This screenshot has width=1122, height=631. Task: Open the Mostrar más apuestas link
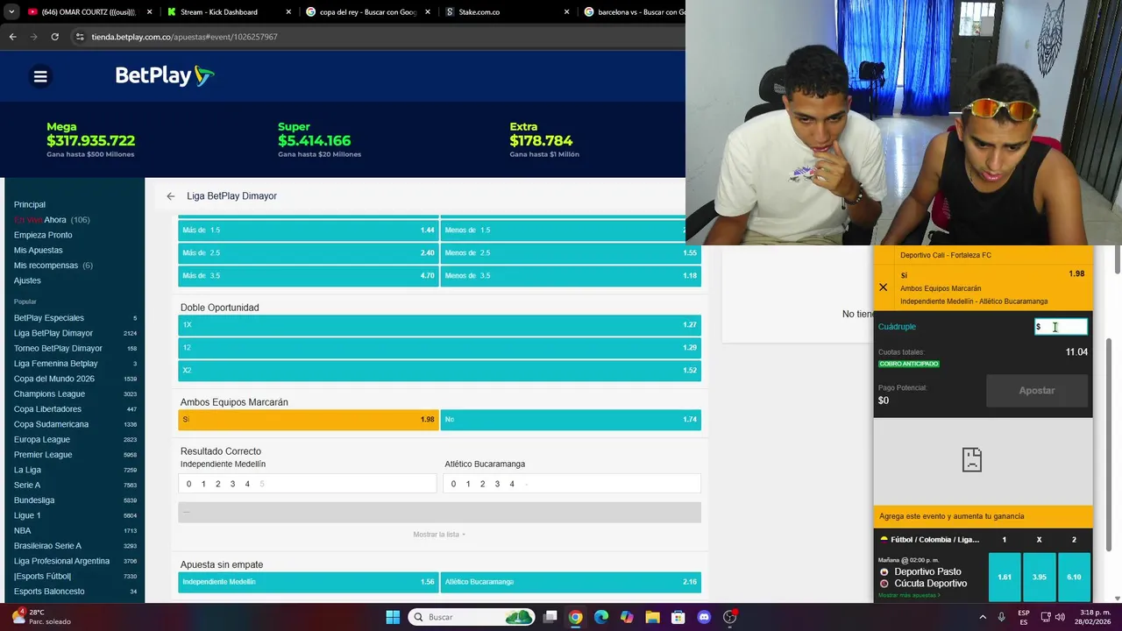[x=909, y=595]
